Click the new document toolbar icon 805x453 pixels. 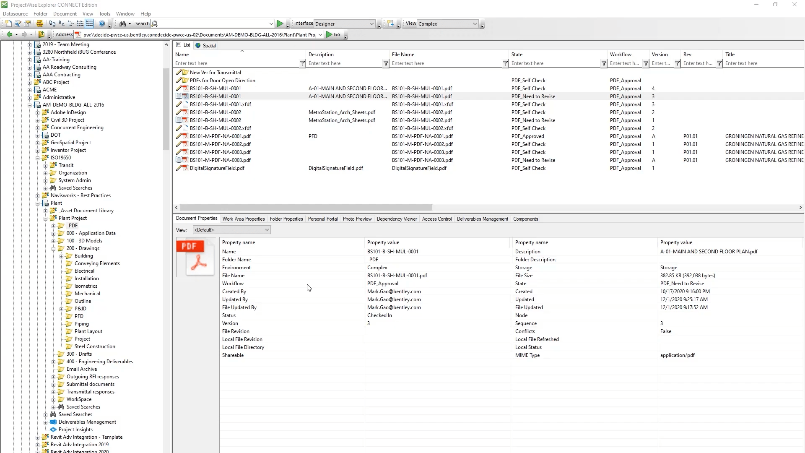click(8, 24)
